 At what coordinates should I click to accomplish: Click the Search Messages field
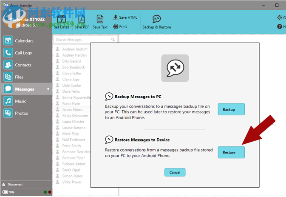click(85, 39)
